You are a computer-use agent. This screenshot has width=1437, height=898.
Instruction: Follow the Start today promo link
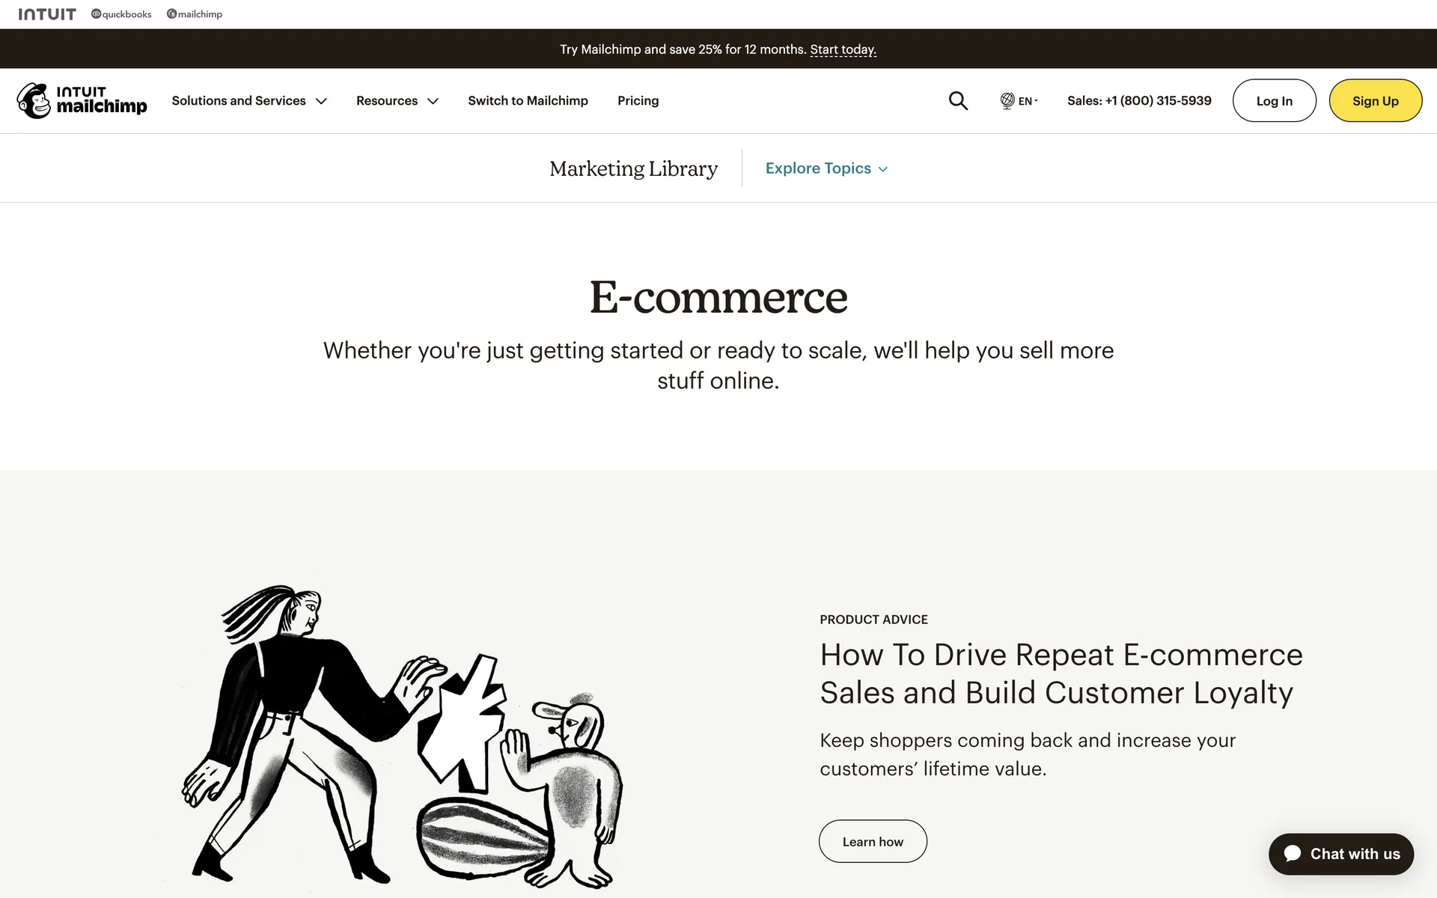(x=843, y=49)
